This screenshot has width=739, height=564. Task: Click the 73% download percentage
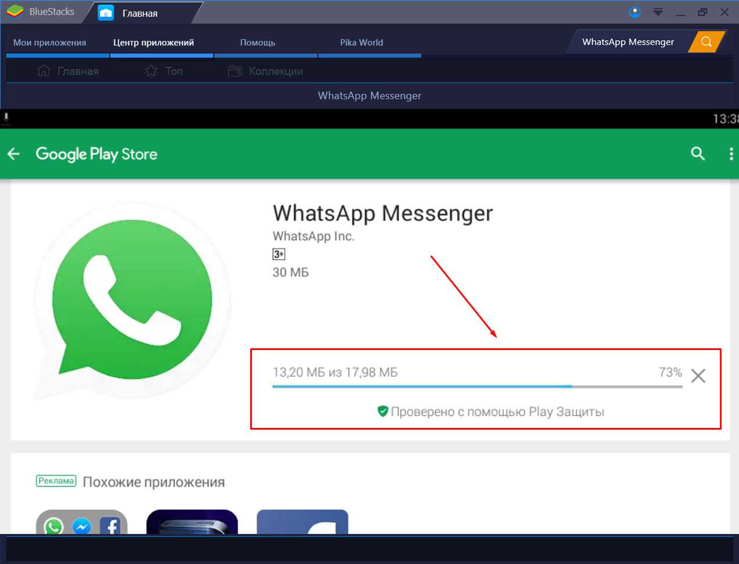[x=670, y=372]
